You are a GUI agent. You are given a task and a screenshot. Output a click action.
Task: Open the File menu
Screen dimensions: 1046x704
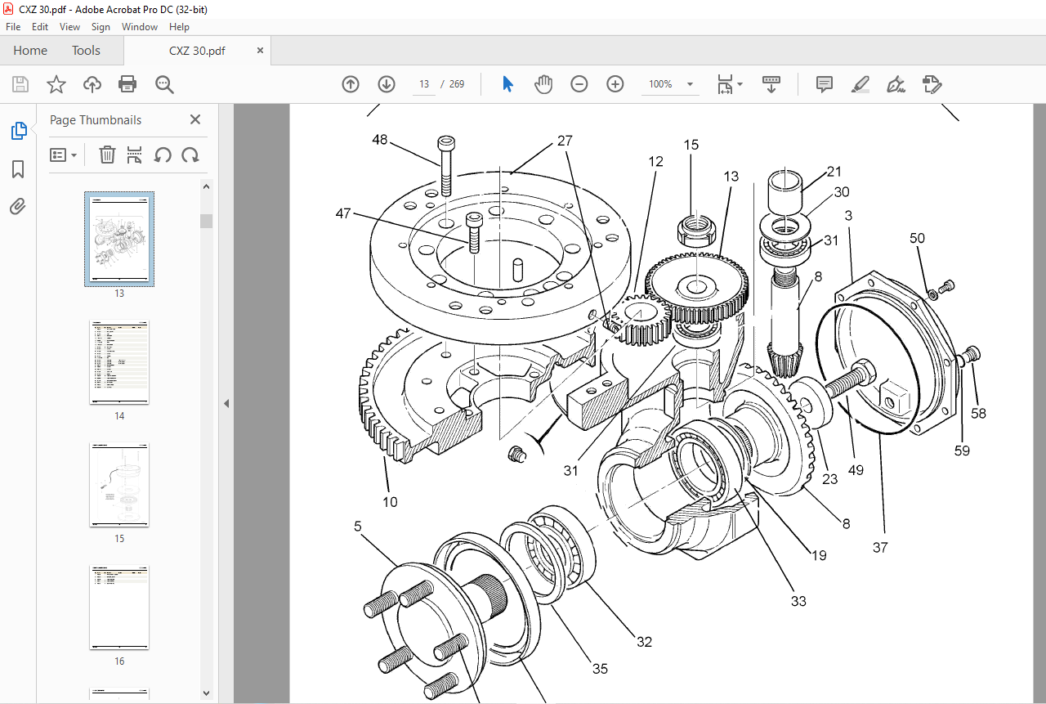coord(13,27)
